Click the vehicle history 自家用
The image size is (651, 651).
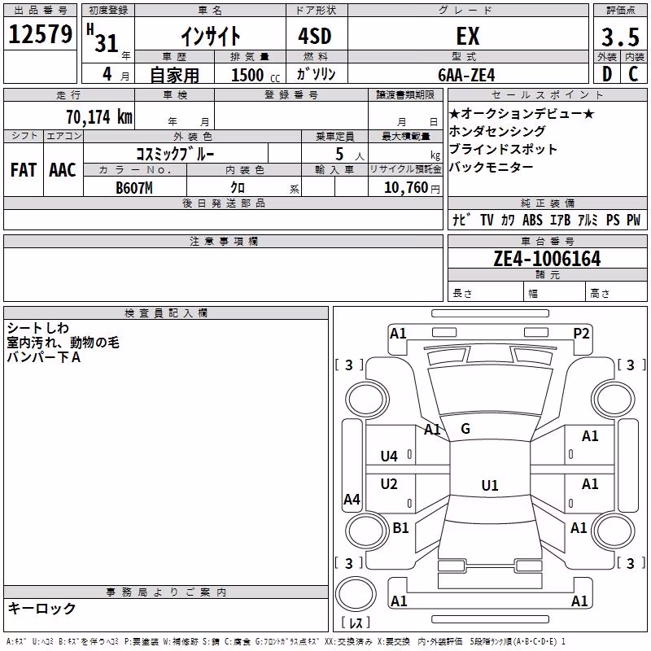click(x=174, y=75)
